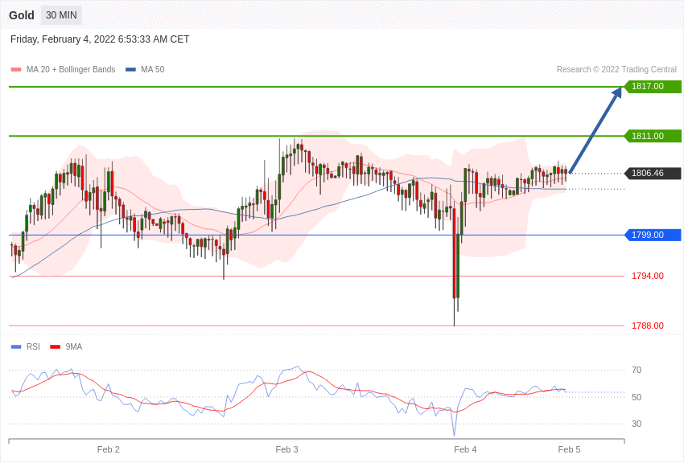684x463 pixels.
Task: Click the RSI legend label
Action: pyautogui.click(x=33, y=346)
